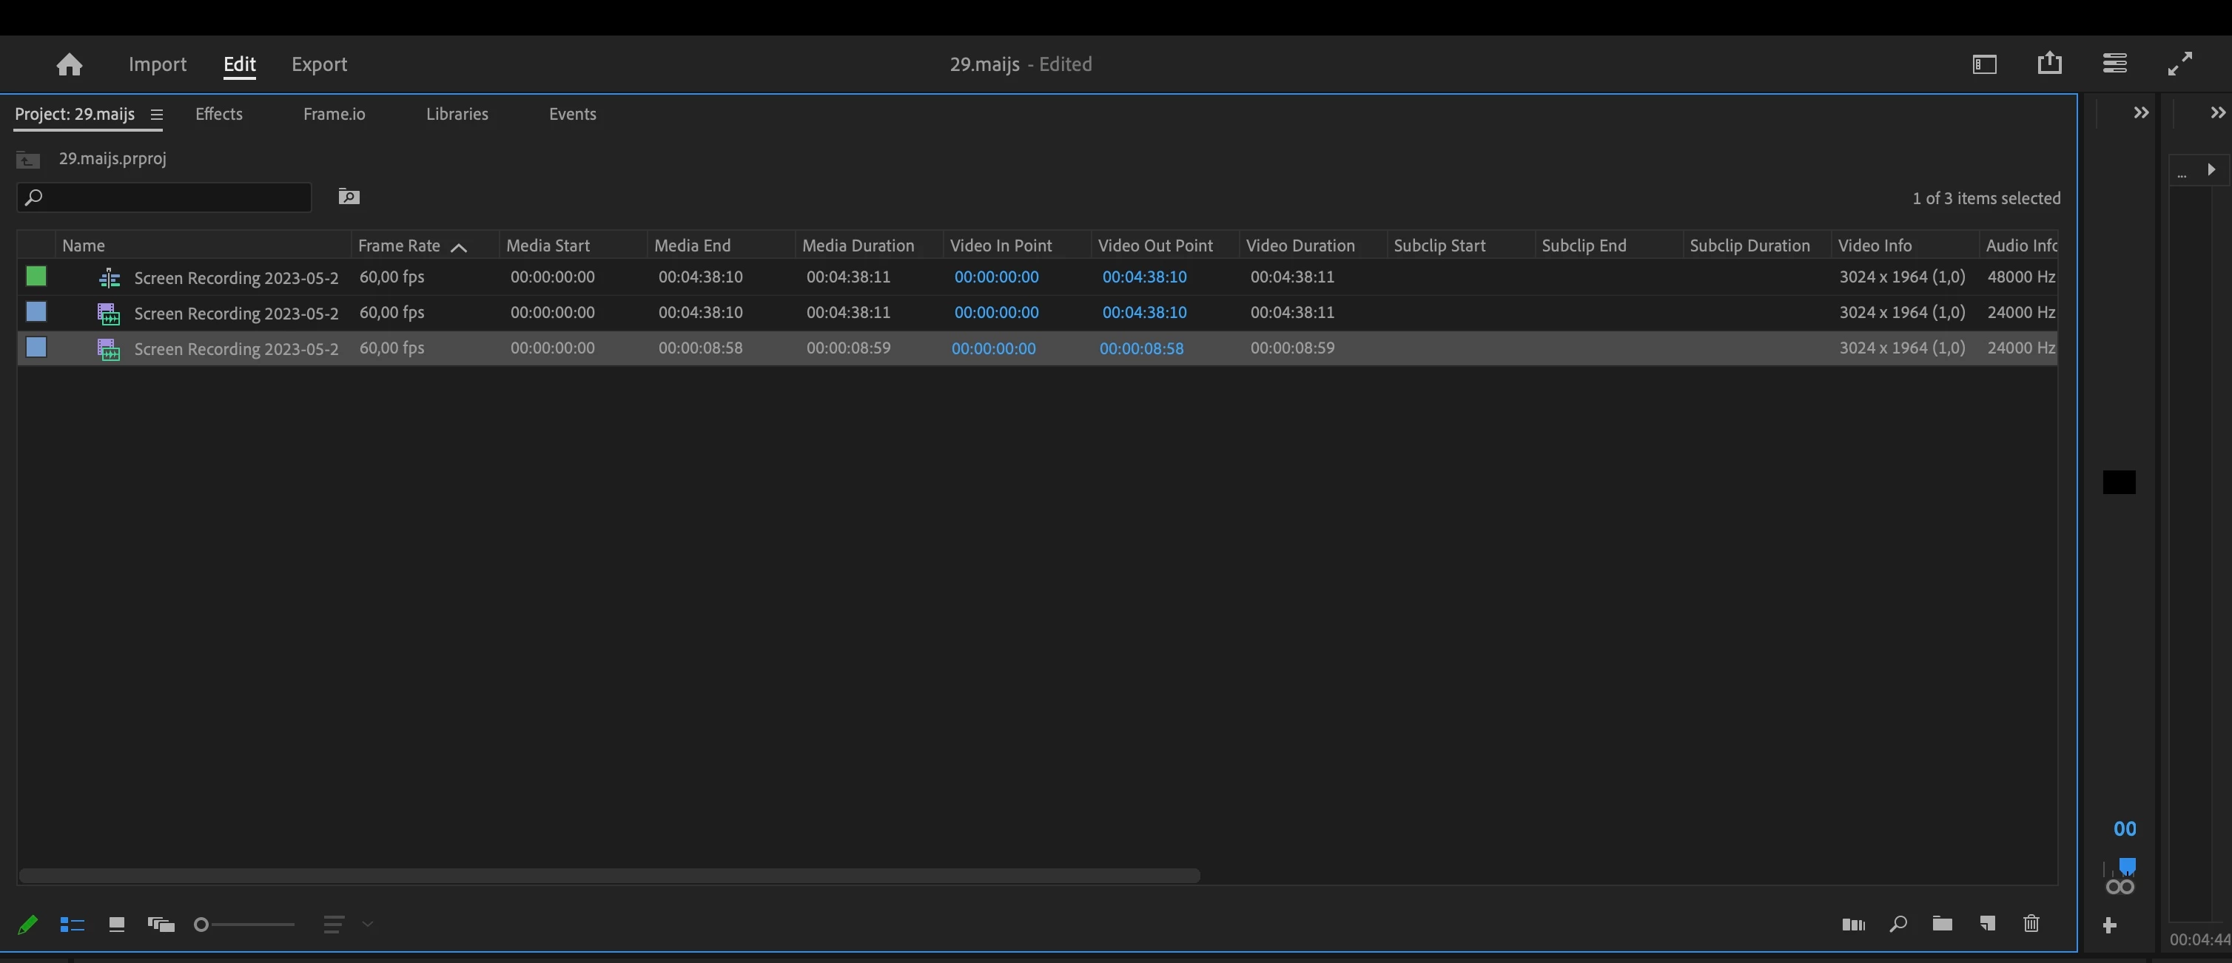Viewport: 2232px width, 963px height.
Task: Switch to Export tab
Action: [319, 64]
